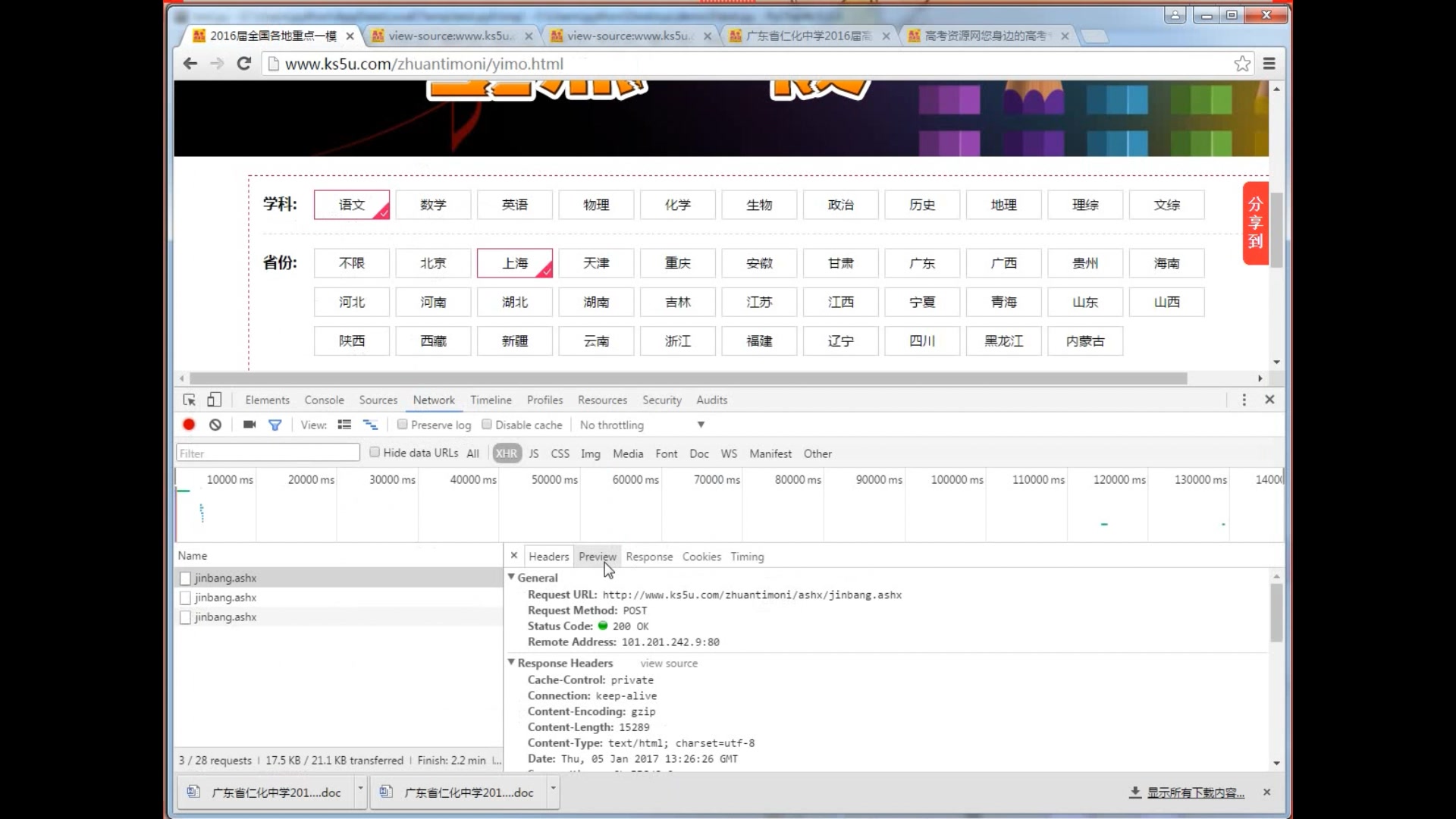Click the record network log button
The image size is (1456, 819).
point(189,425)
